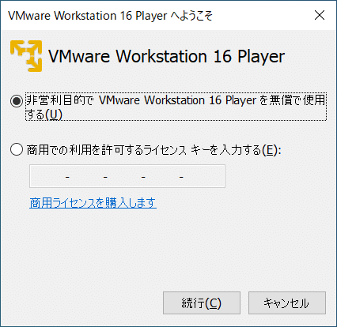Click the license key input field
Screen dimensions: 337x327
(127, 176)
